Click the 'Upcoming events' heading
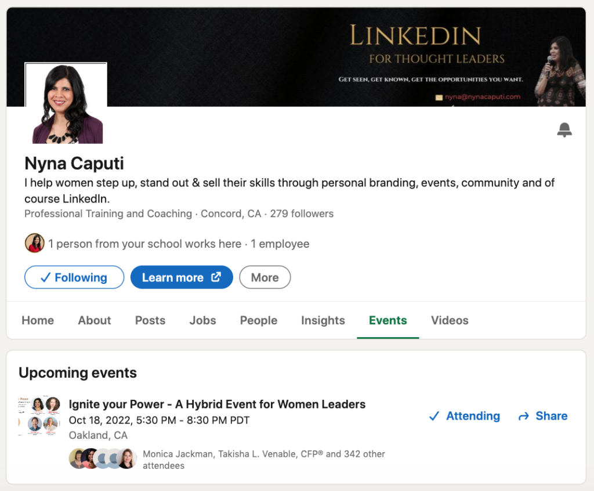This screenshot has width=594, height=491. pos(78,373)
